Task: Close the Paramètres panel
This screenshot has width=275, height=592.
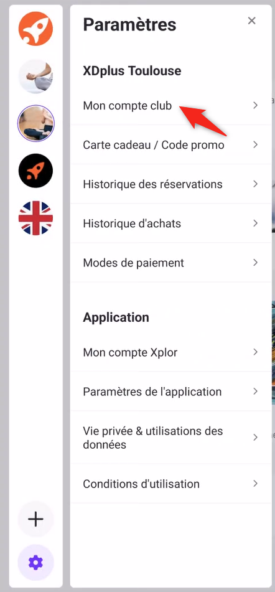Action: 251,21
